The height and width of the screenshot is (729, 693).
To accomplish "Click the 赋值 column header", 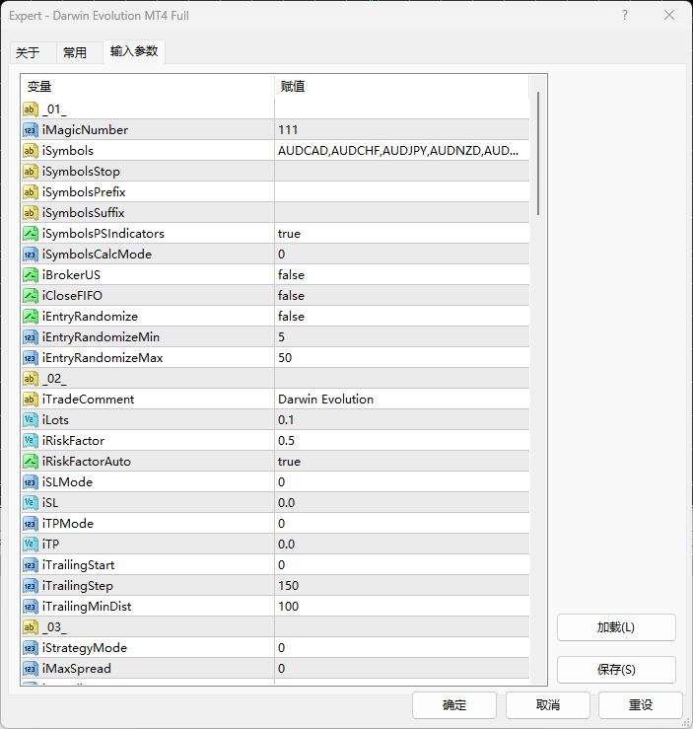I will point(402,87).
